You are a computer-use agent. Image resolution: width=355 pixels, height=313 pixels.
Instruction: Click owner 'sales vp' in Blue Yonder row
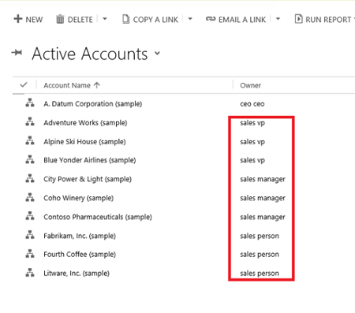[x=252, y=160]
